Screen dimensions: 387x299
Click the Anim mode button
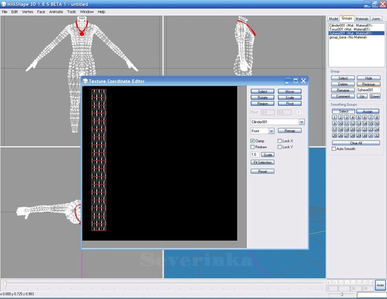(380, 285)
